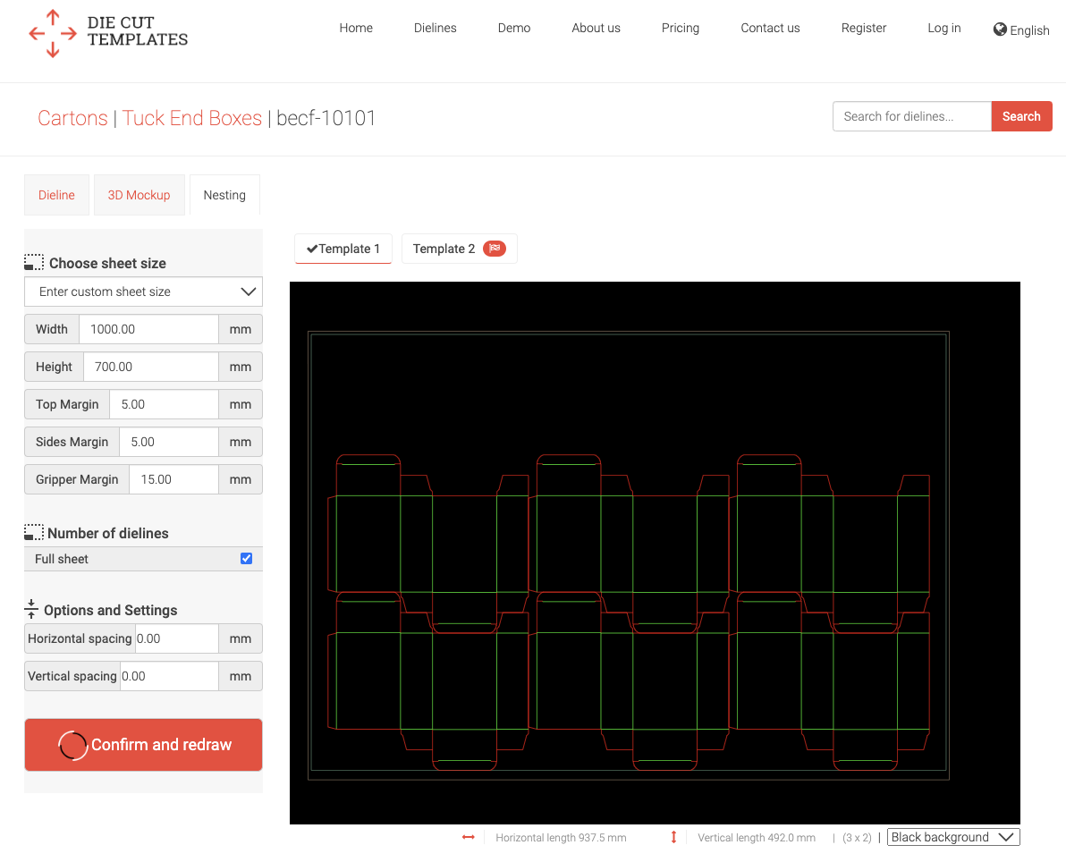Click the Options and Settings spacing icon
The image size is (1066, 862).
pyautogui.click(x=31, y=609)
